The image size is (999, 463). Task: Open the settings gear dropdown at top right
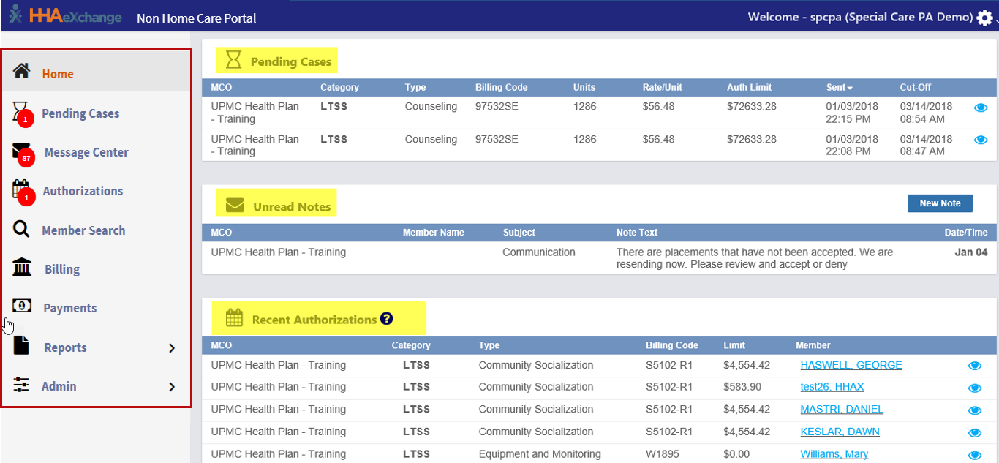tap(985, 18)
